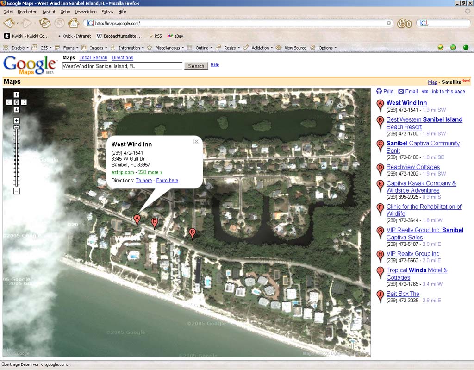Click the Help link next to Search
The width and height of the screenshot is (474, 370).
215,64
